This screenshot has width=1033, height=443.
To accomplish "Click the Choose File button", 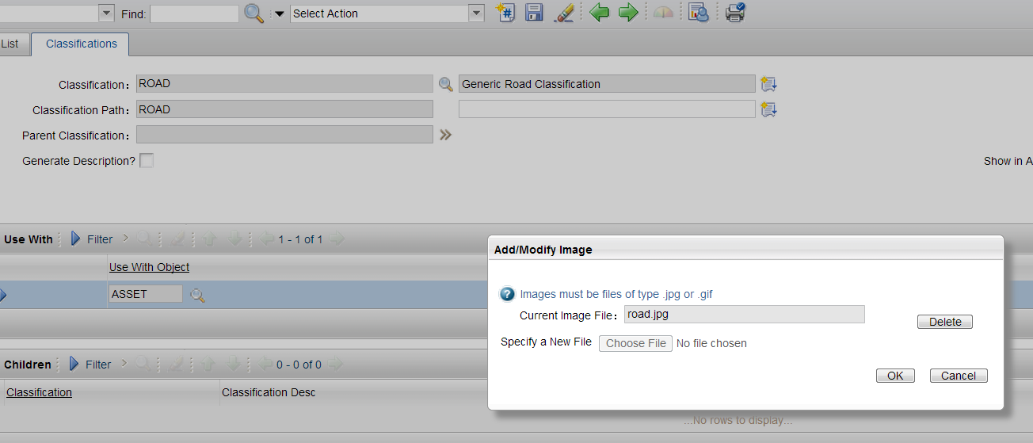I will click(x=635, y=343).
